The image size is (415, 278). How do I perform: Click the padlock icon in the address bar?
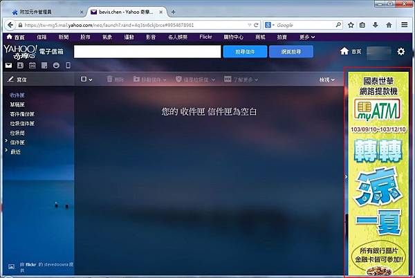(20, 25)
